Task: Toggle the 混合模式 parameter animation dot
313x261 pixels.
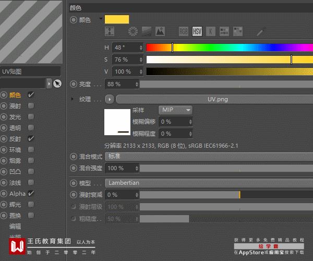Action: pyautogui.click(x=74, y=157)
